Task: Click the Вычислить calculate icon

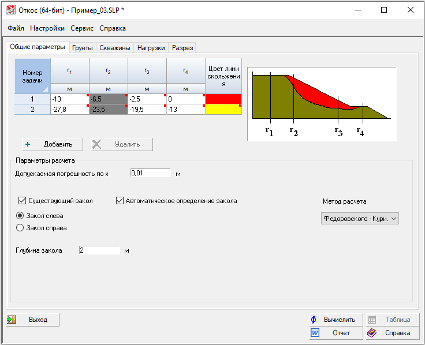Action: pyautogui.click(x=314, y=320)
